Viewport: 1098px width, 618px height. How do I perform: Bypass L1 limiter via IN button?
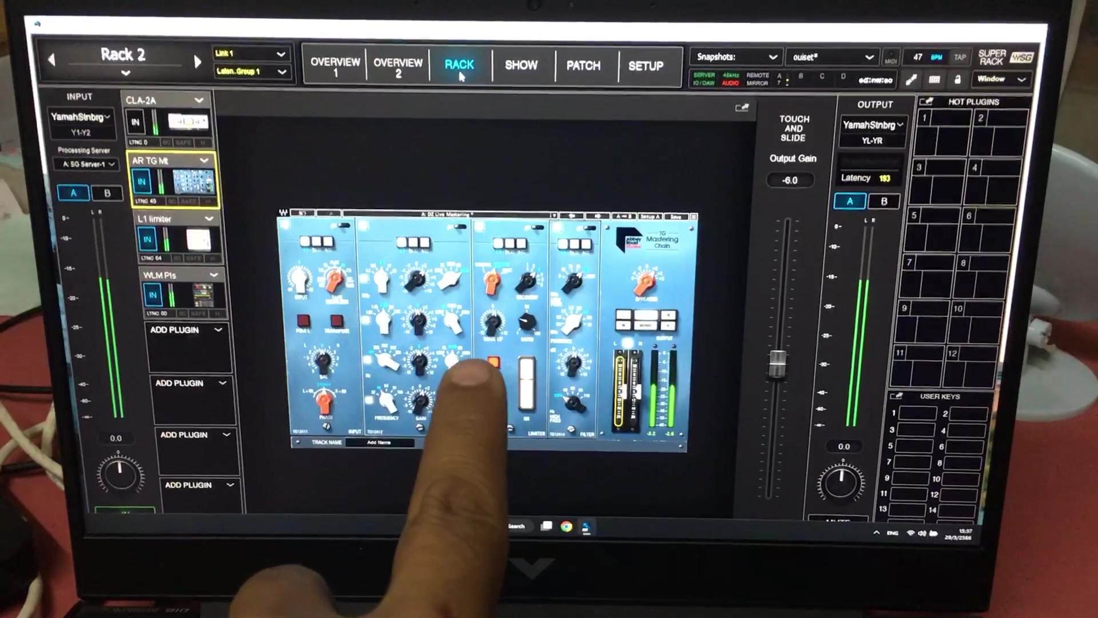pyautogui.click(x=147, y=239)
